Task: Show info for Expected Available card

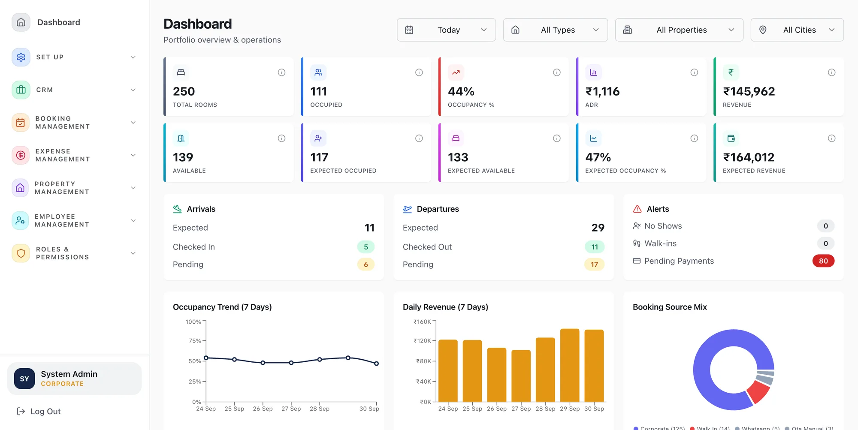Action: click(x=557, y=138)
